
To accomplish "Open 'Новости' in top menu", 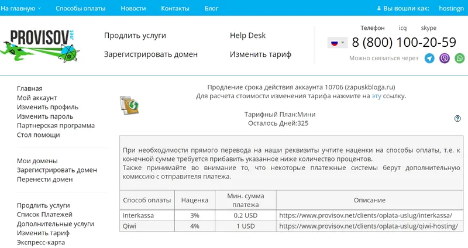I will (133, 8).
